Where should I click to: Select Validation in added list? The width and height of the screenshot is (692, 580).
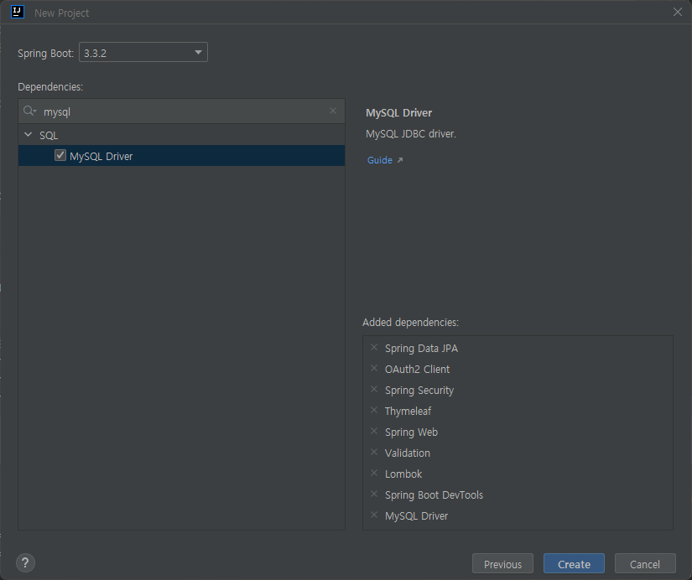(408, 453)
